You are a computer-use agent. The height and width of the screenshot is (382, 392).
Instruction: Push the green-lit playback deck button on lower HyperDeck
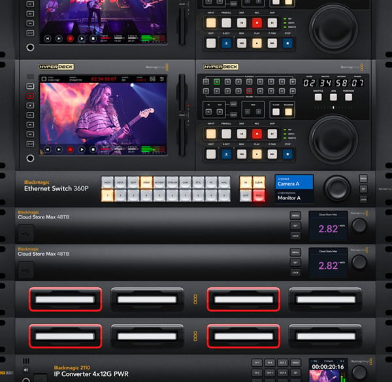coord(217,82)
